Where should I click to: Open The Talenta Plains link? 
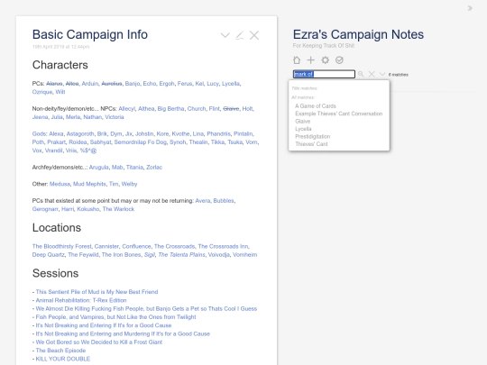pos(181,255)
